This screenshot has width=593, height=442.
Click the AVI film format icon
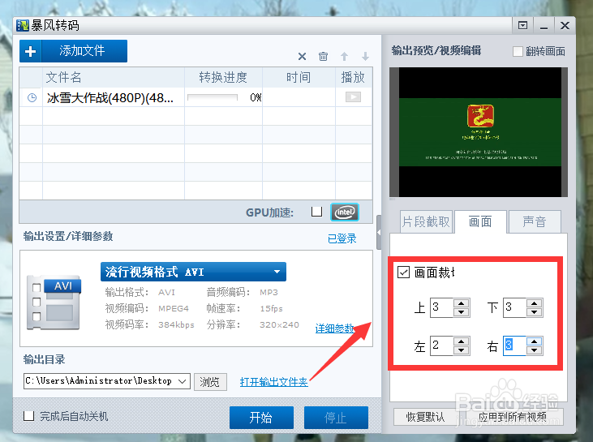[x=54, y=304]
